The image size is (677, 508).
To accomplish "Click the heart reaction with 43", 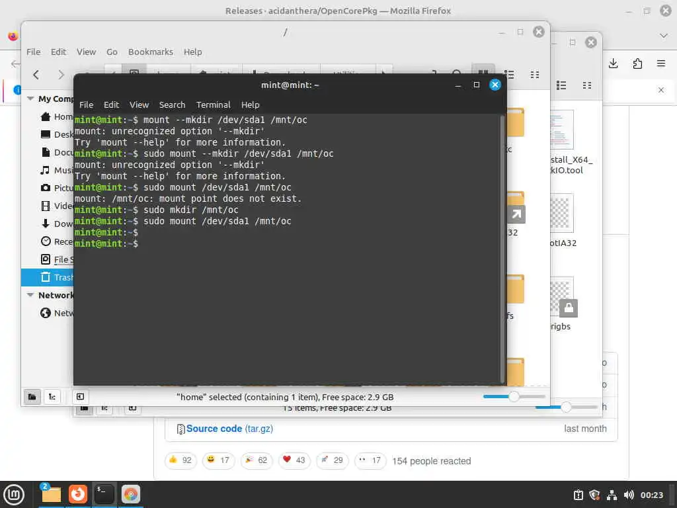I will [x=294, y=460].
